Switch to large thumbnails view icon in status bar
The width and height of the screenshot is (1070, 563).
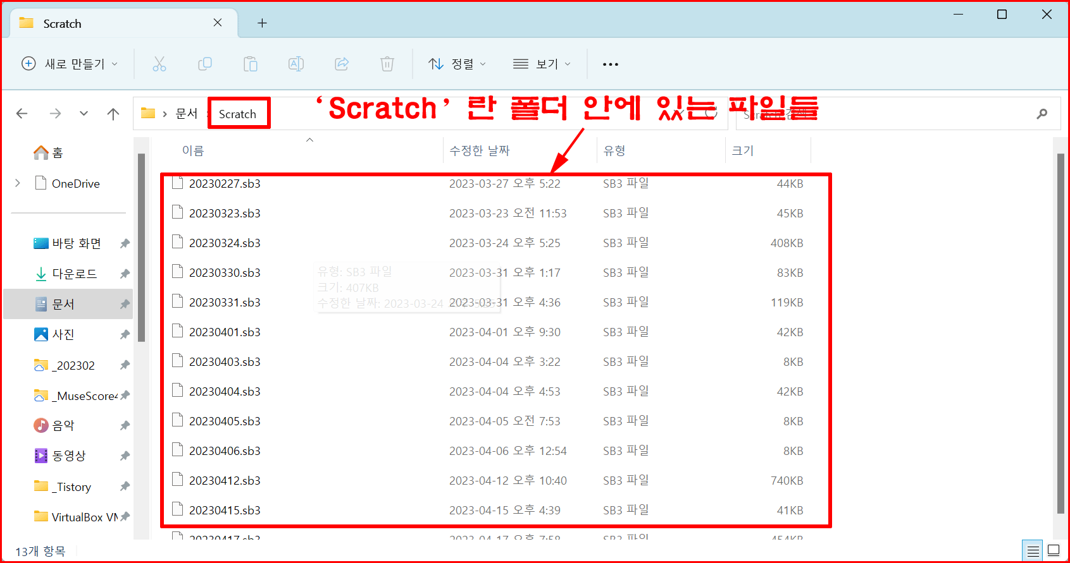tap(1054, 550)
